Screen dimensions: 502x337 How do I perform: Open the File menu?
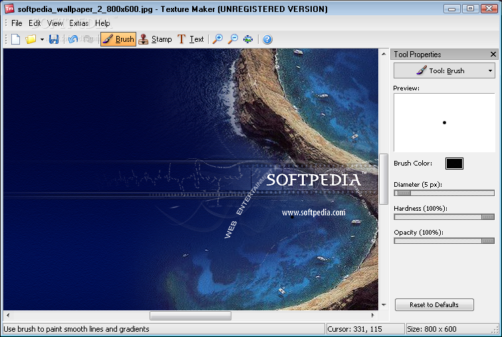(17, 23)
